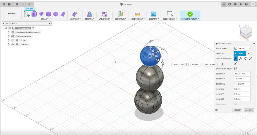Click the 1 selec... selection button

pyautogui.click(x=240, y=53)
